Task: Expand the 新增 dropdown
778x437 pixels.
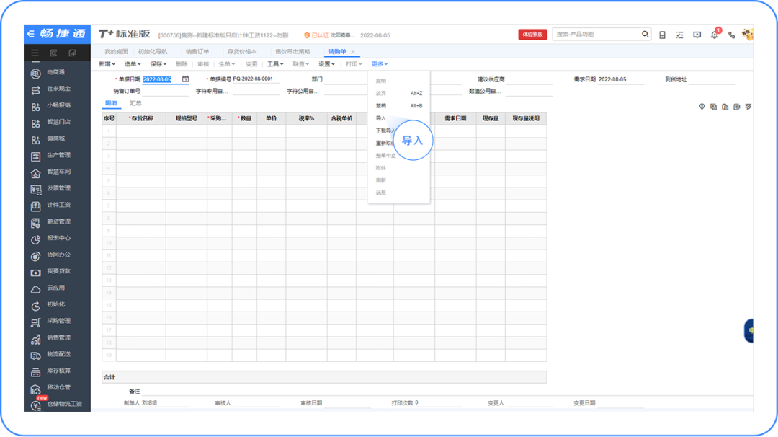Action: point(107,64)
